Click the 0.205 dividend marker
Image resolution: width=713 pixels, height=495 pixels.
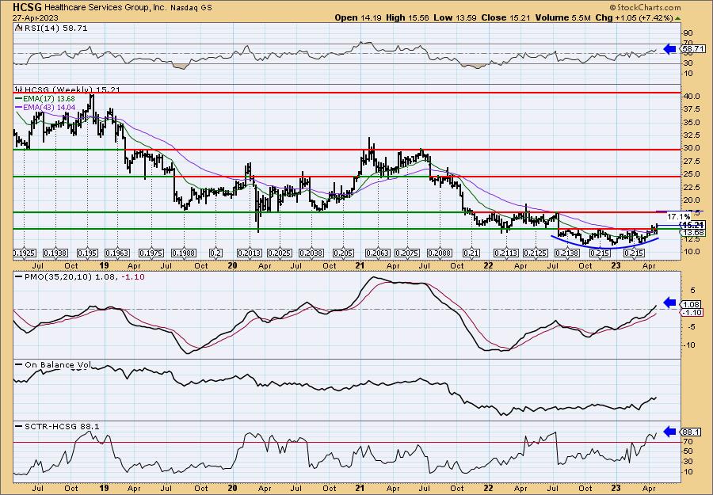pyautogui.click(x=343, y=253)
